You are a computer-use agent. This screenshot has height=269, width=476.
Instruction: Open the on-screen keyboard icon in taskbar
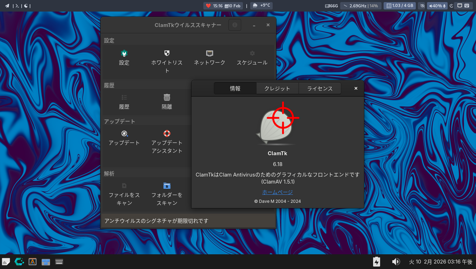tap(59, 262)
